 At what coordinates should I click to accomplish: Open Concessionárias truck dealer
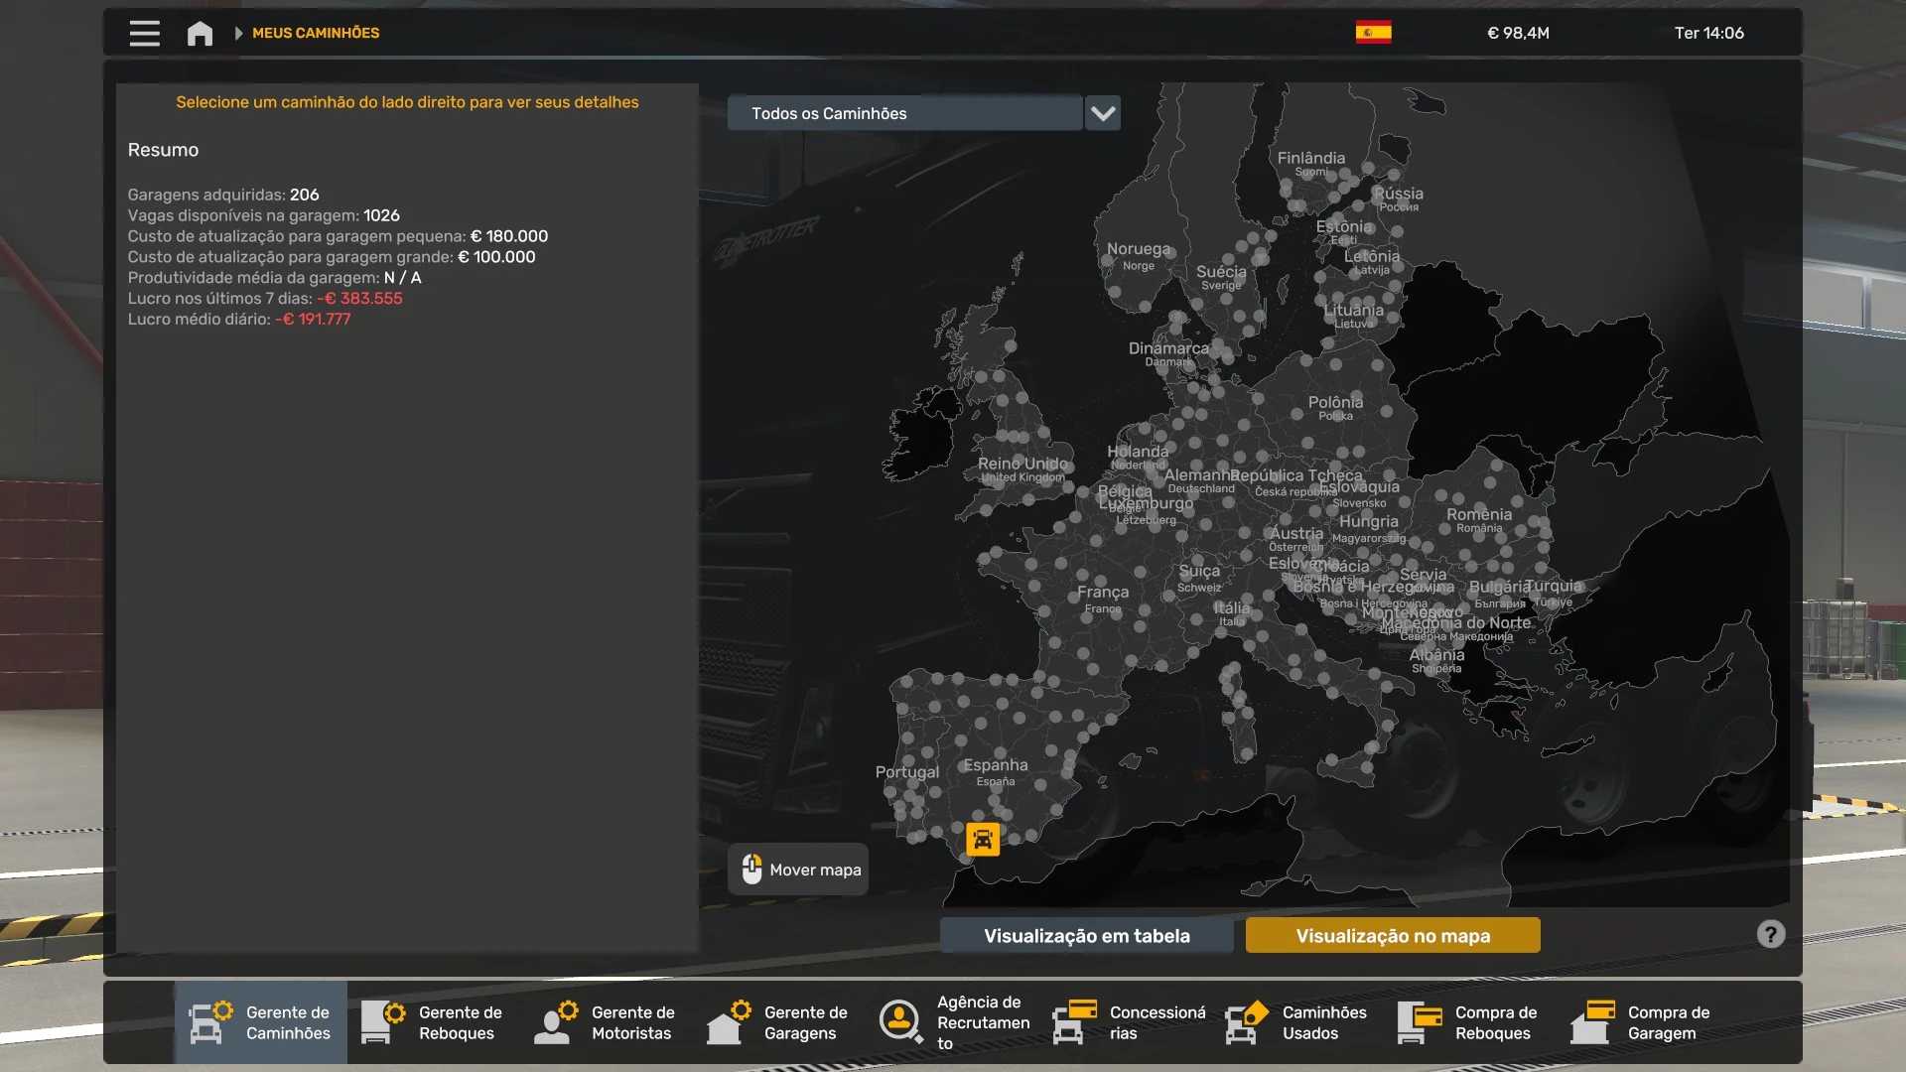coord(1128,1022)
